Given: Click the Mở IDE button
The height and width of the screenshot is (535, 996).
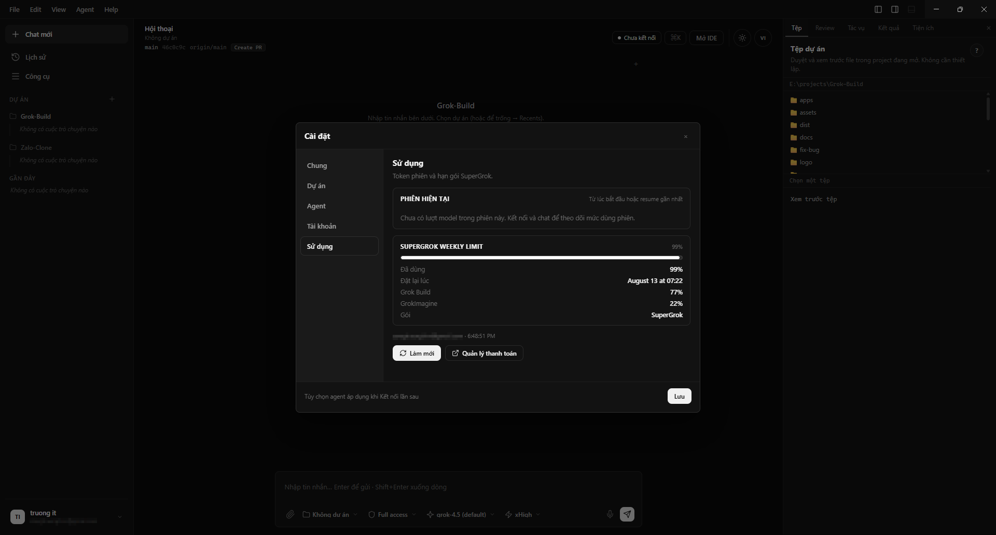Looking at the screenshot, I should (707, 38).
